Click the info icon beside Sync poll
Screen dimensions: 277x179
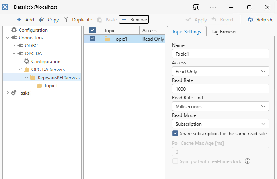click(x=248, y=161)
